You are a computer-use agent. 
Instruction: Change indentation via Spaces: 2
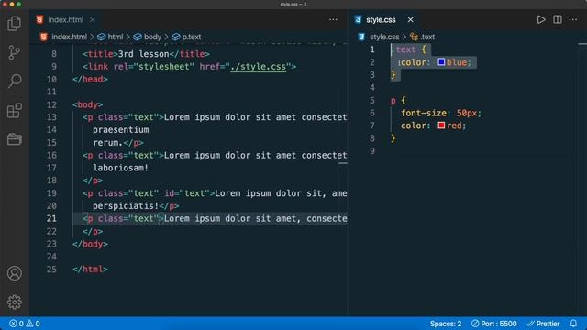pyautogui.click(x=446, y=324)
